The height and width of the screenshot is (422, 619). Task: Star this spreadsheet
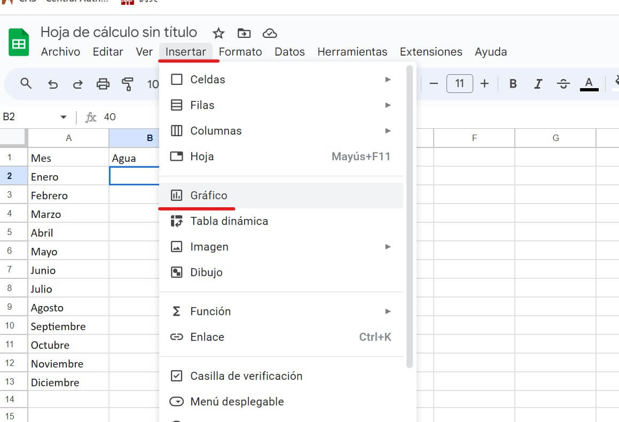tap(218, 33)
